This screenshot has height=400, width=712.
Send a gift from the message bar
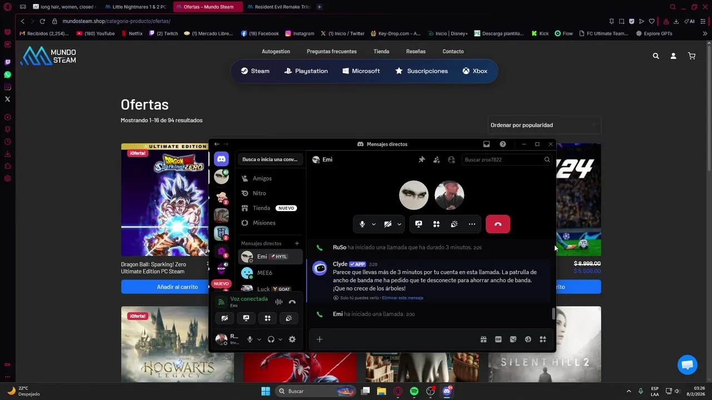click(x=483, y=339)
